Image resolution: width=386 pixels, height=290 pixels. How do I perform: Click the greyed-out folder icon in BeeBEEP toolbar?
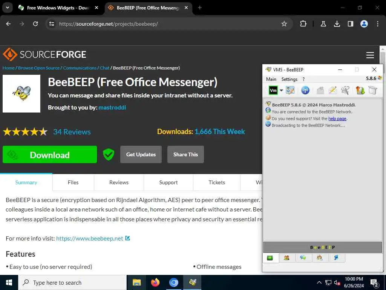320,90
